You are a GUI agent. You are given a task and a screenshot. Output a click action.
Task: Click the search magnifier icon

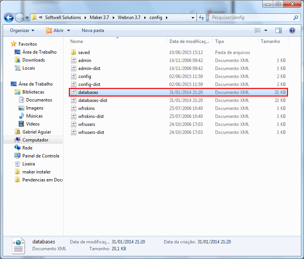(x=296, y=18)
